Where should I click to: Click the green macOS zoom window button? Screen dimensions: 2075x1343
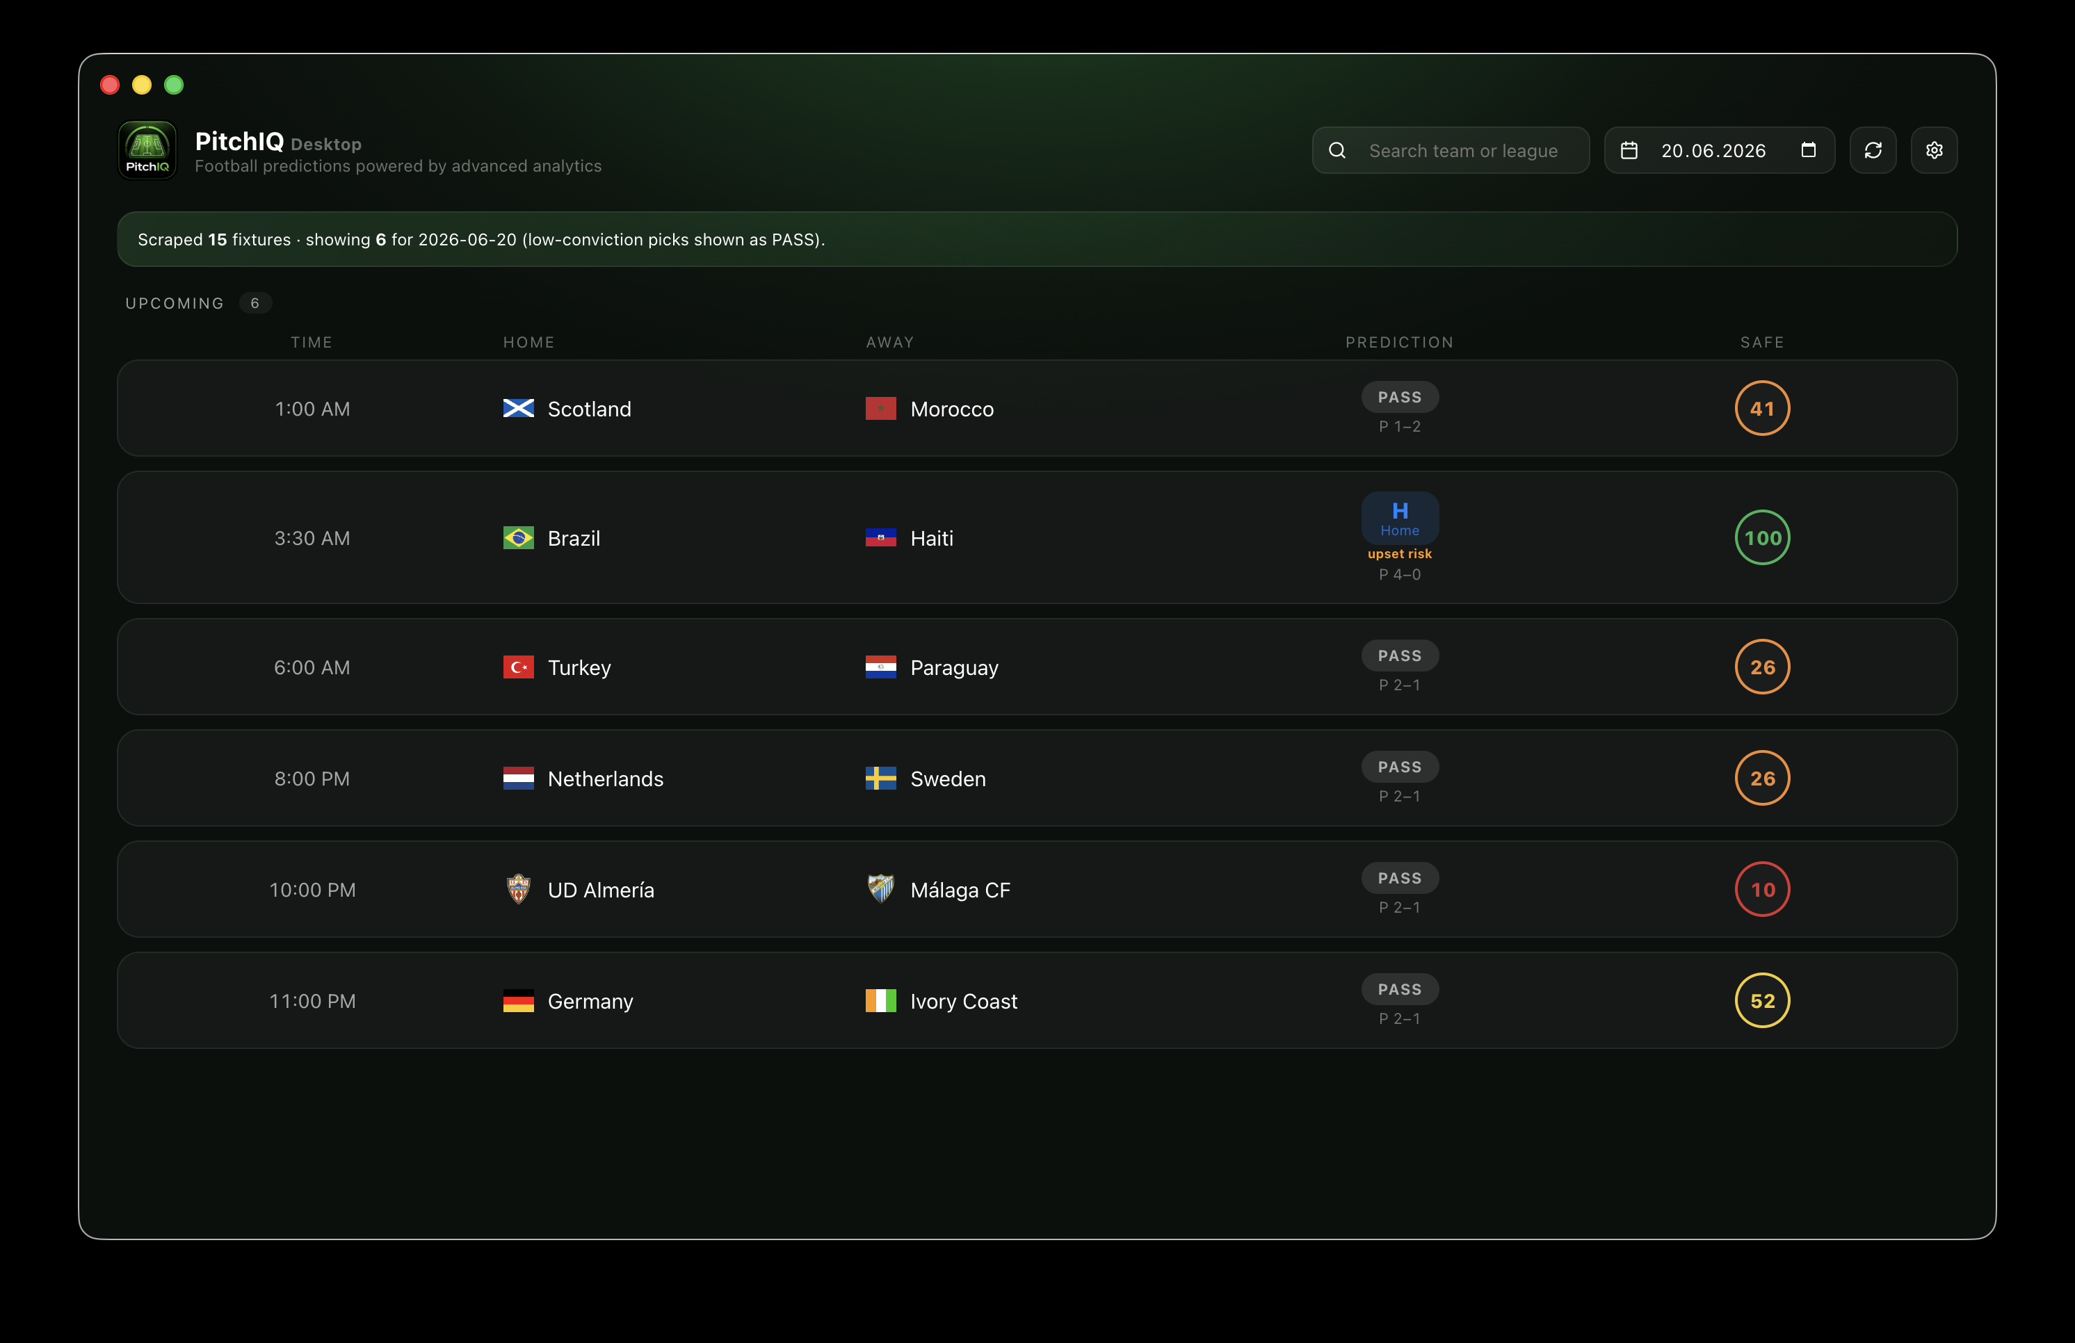tap(174, 85)
